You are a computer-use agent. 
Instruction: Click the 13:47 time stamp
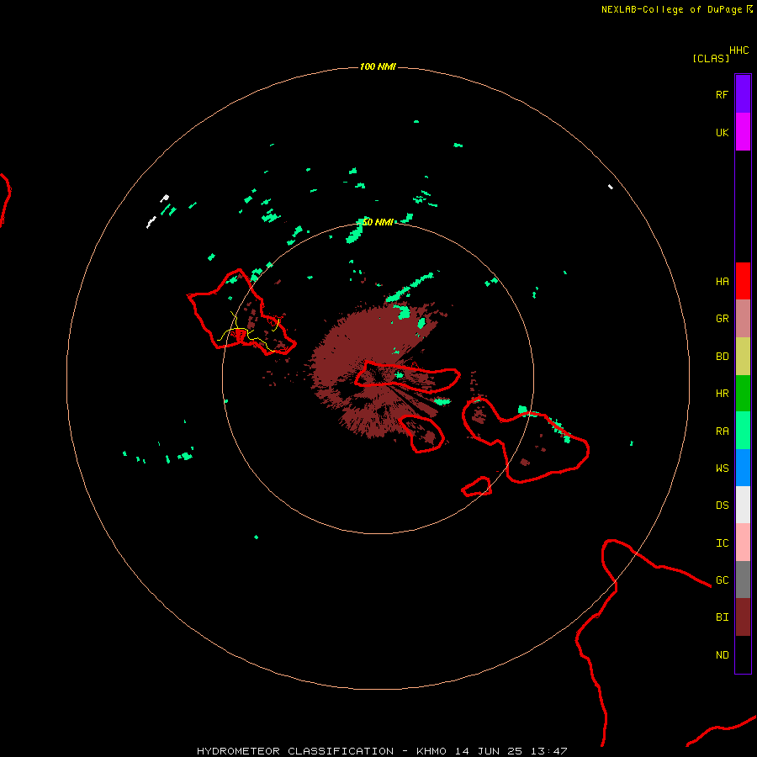(x=549, y=751)
